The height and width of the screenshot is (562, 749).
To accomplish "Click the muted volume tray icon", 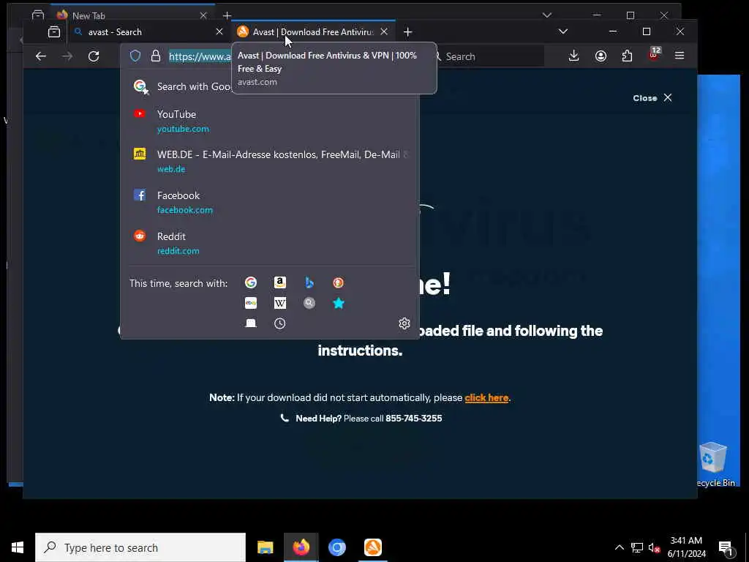I will (x=654, y=547).
